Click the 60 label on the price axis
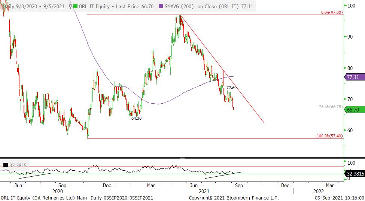This screenshot has width=365, height=201. [x=350, y=130]
